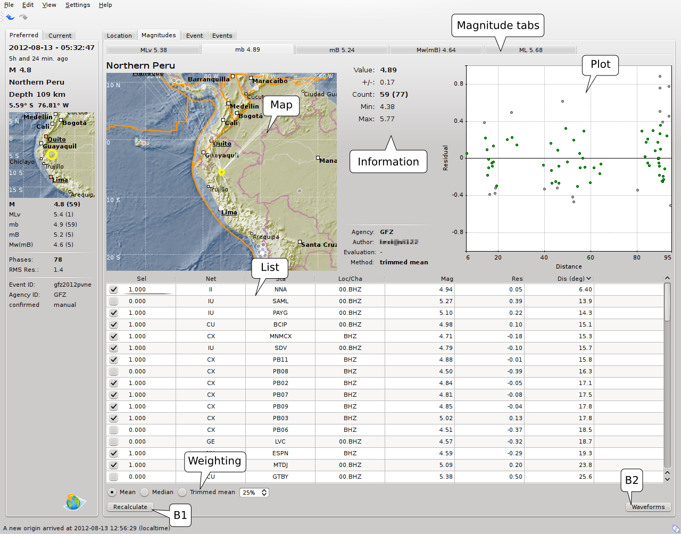This screenshot has width=681, height=534.
Task: Click the collapse arrow above the list scrollbar
Action: click(x=667, y=278)
